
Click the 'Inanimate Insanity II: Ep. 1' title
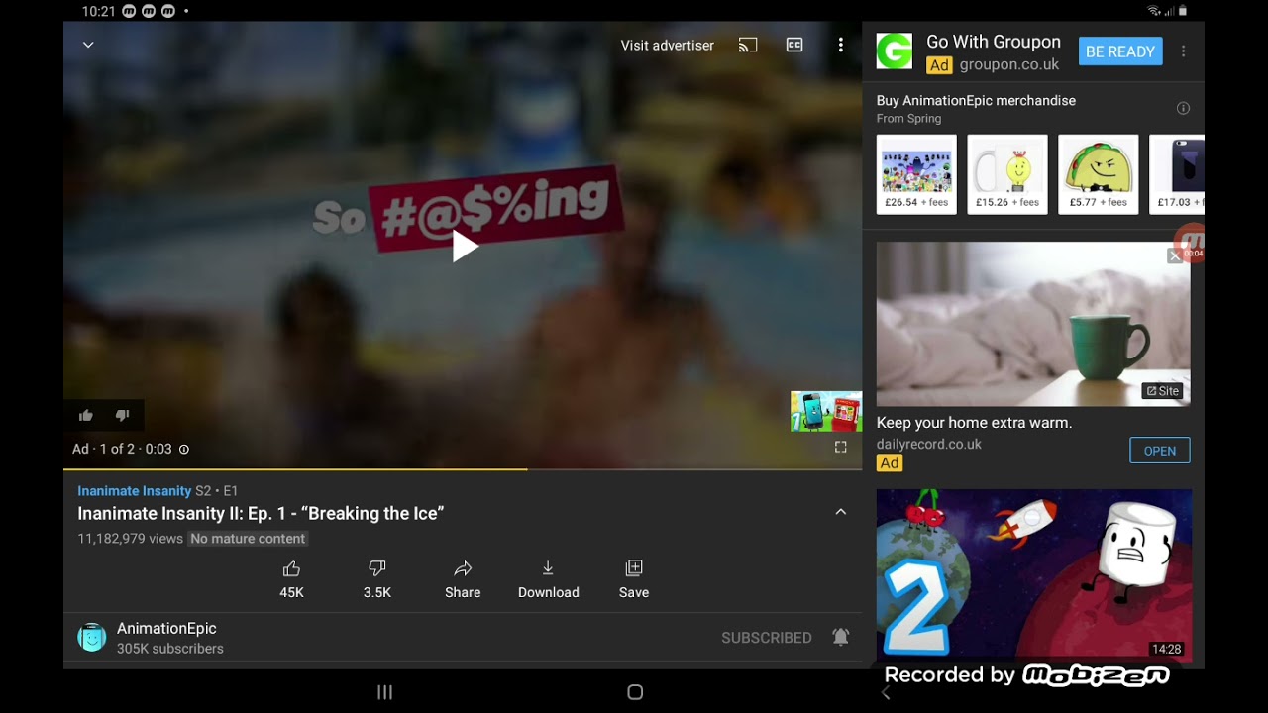(261, 513)
